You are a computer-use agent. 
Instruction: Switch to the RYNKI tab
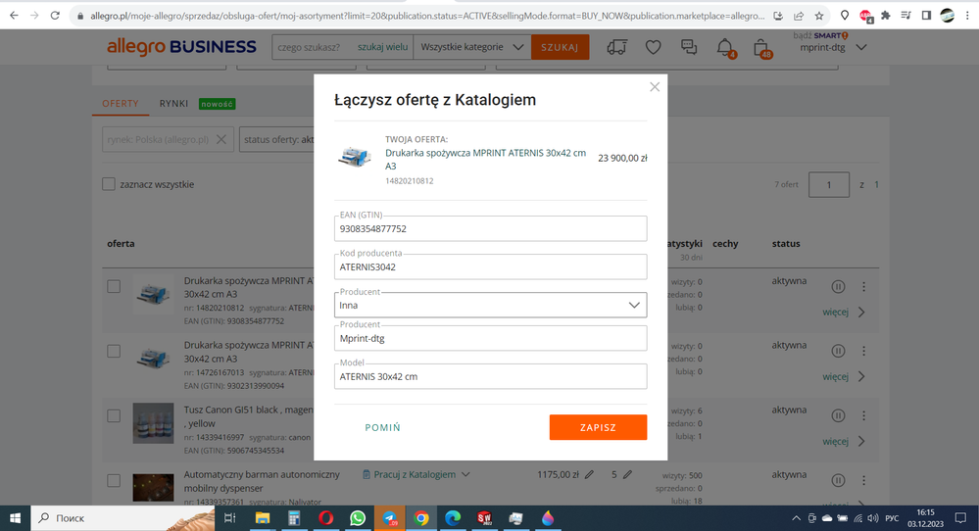(x=173, y=104)
